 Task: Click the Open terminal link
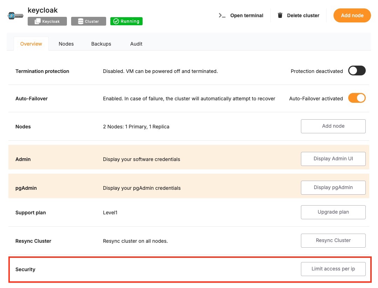coord(247,15)
